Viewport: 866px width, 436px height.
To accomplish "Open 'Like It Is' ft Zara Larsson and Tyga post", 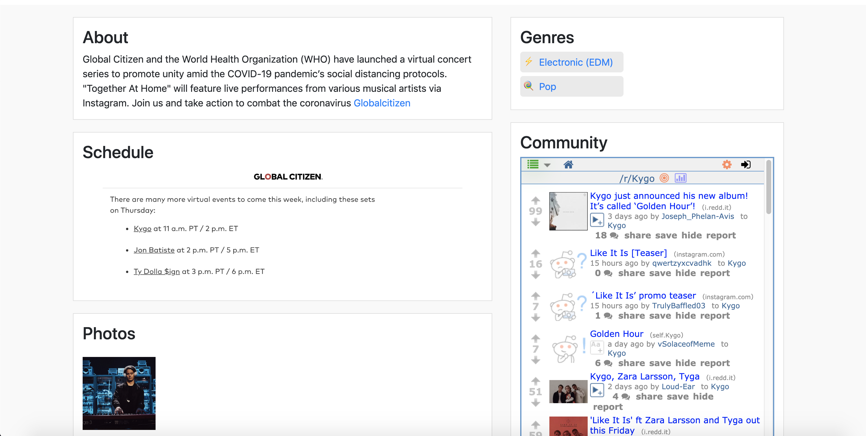I will 674,425.
